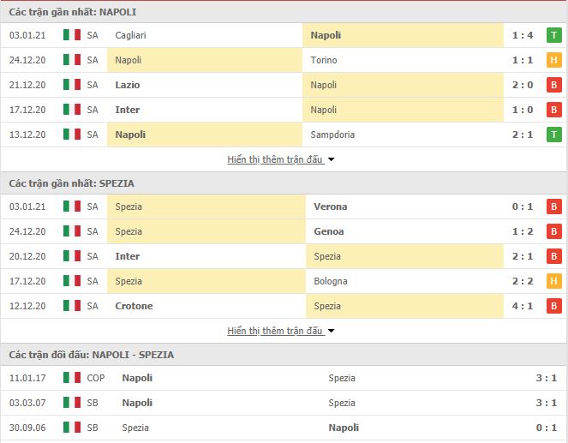Click the 2 : 0 score of Lazio vs Napoli
This screenshot has width=568, height=443.
pos(523,85)
